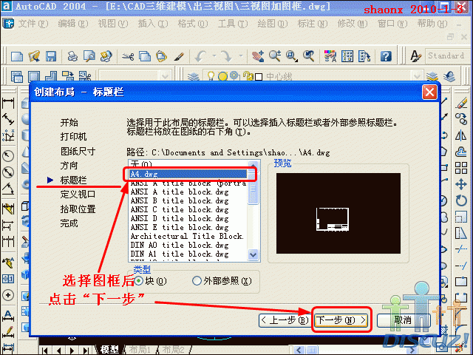The width and height of the screenshot is (473, 355).
Task: Open a file with the Open icon
Action: (x=34, y=56)
